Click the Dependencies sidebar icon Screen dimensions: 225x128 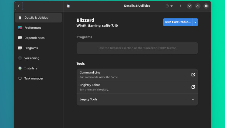click(20, 38)
